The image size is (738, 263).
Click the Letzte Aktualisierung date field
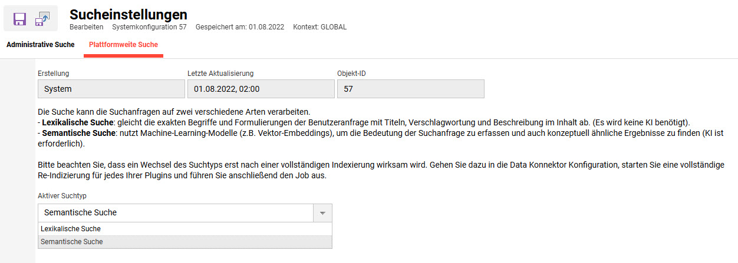point(261,89)
